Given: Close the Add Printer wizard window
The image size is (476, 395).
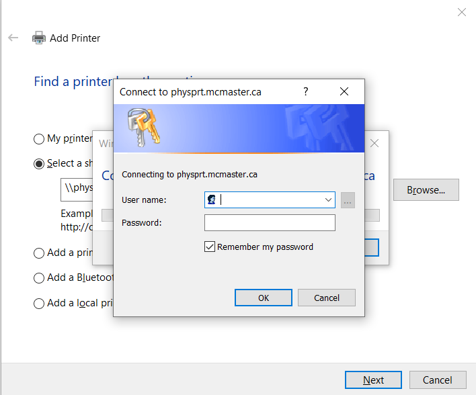Looking at the screenshot, I should click(461, 12).
